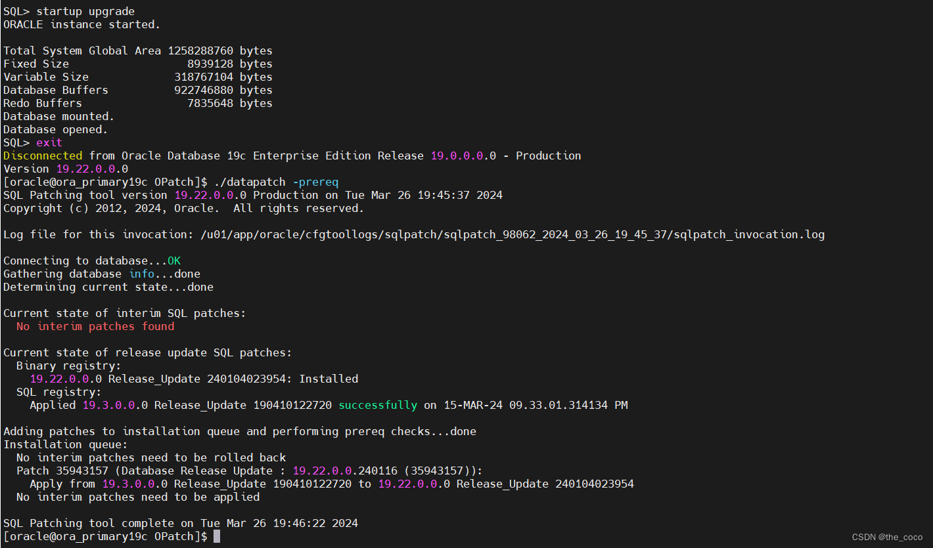
Task: Click 'SQL Patching tool complete' line
Action: (x=181, y=523)
